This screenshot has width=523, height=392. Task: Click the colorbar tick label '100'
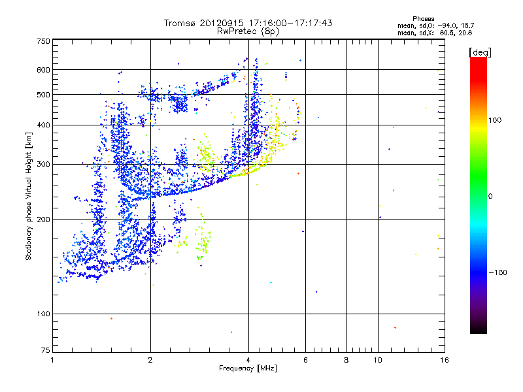(495, 120)
